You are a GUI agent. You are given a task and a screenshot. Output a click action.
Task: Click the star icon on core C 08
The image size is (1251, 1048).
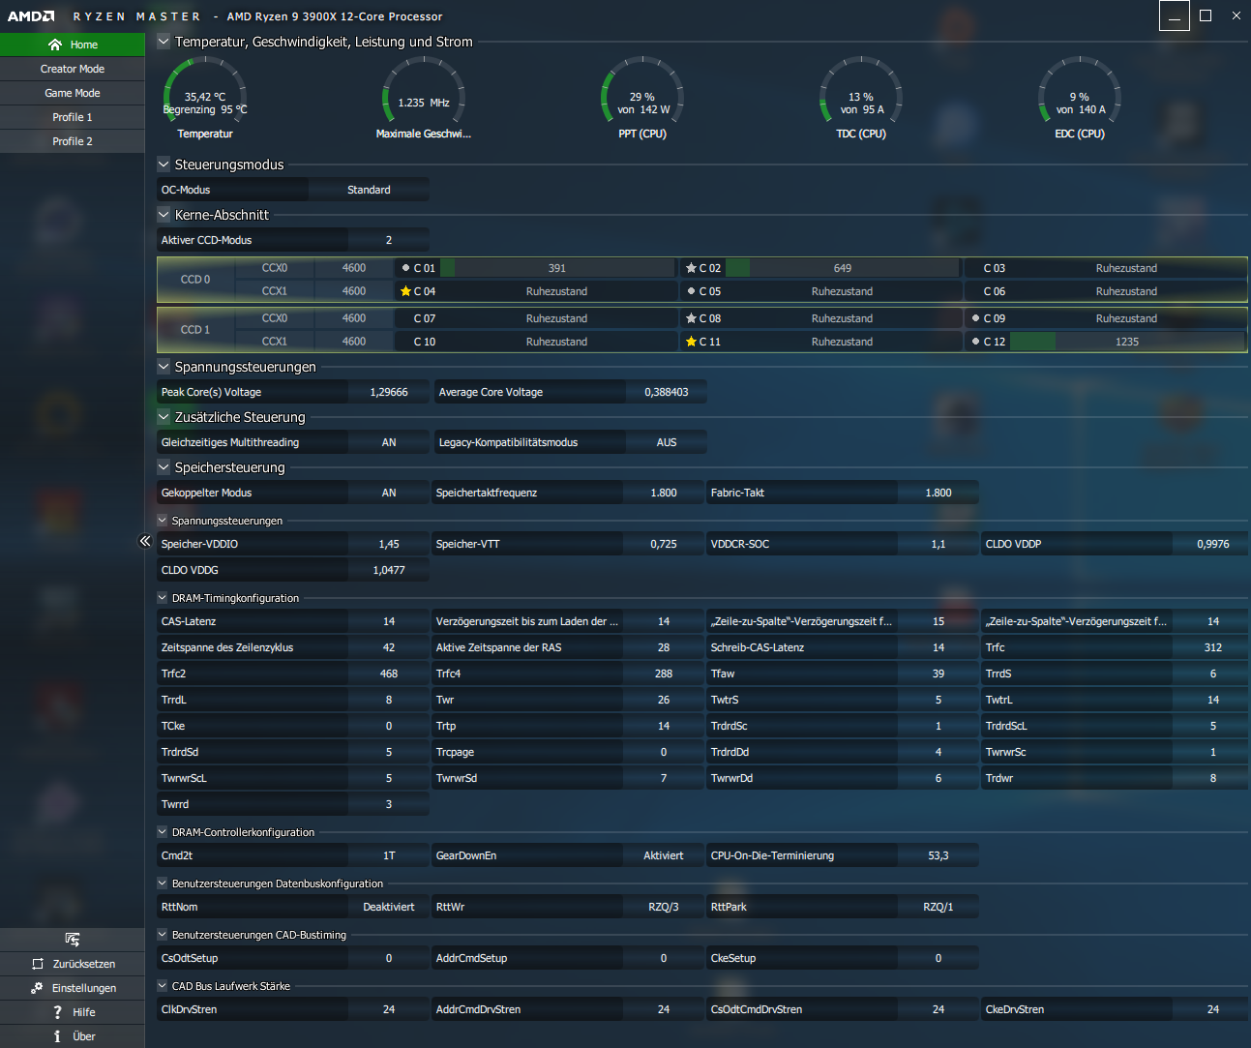pos(691,318)
